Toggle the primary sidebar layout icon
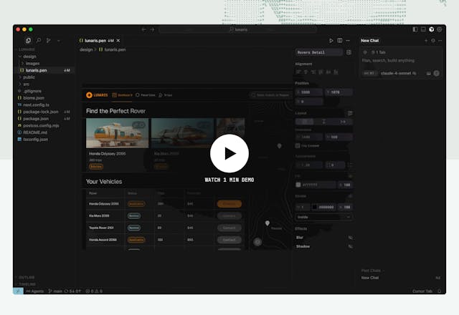The height and width of the screenshot is (315, 459). click(x=415, y=29)
